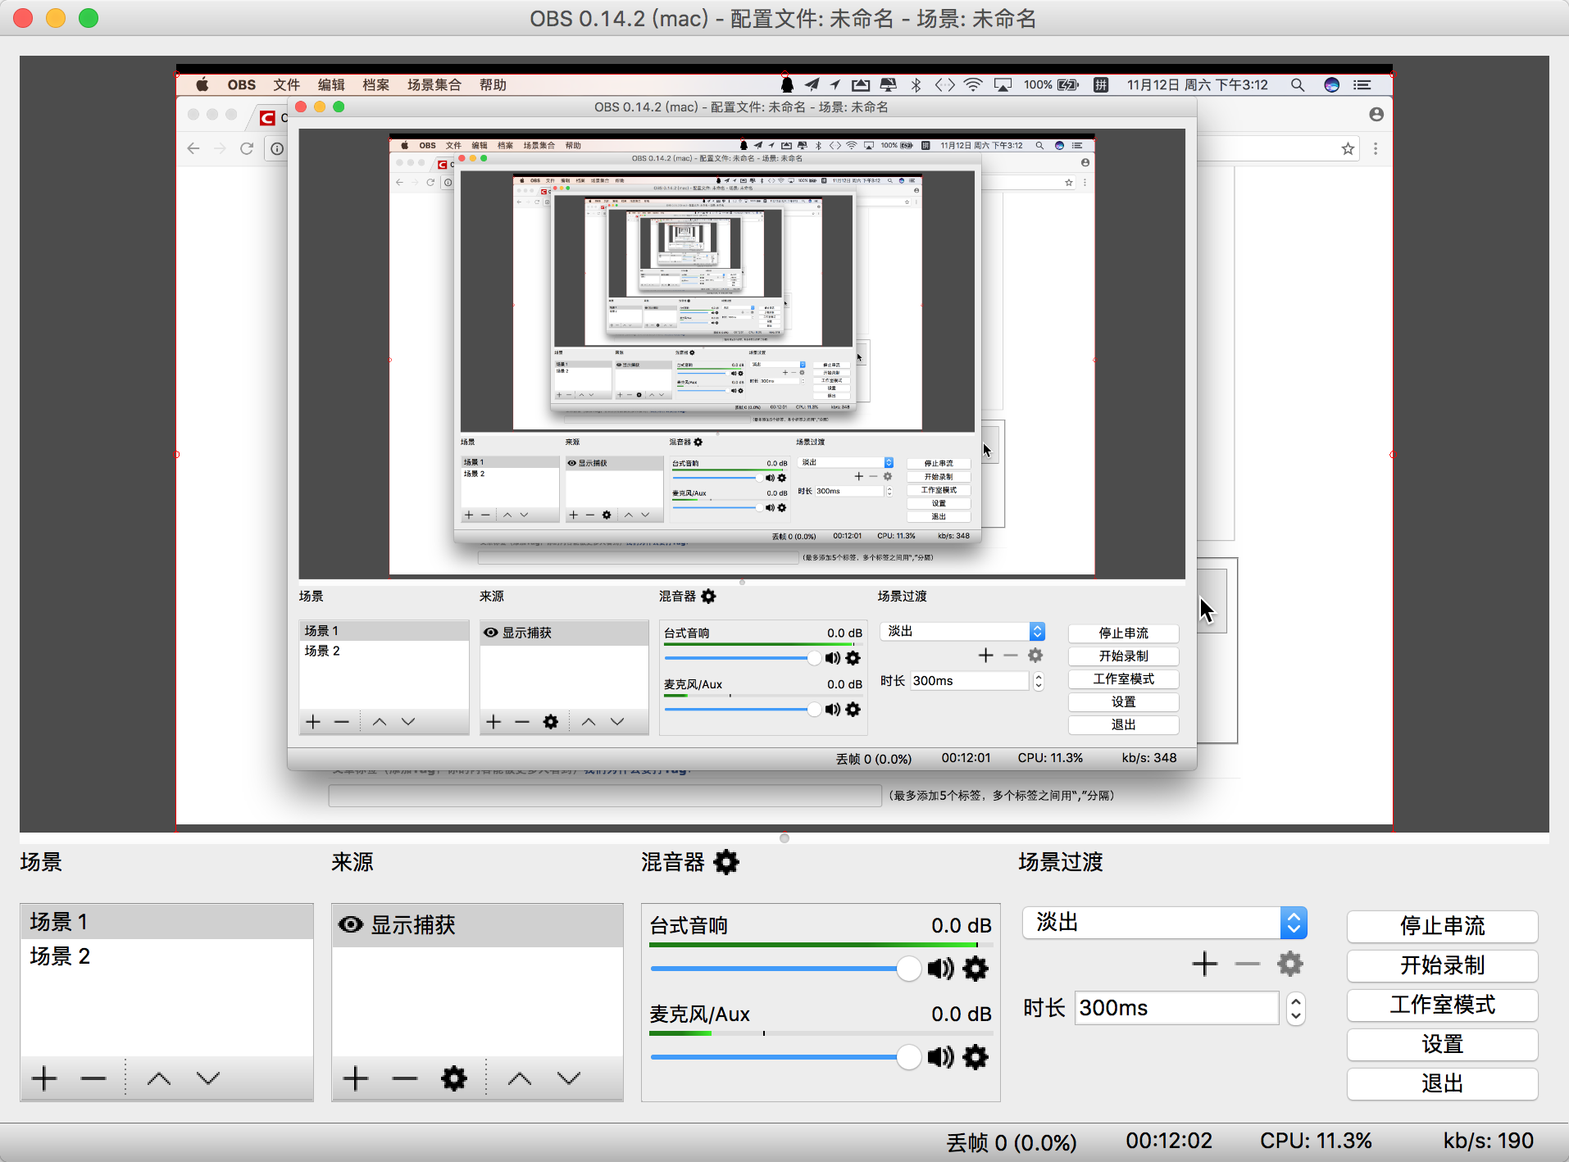Open OBS menu in captured menu bar
1569x1162 pixels.
point(242,84)
